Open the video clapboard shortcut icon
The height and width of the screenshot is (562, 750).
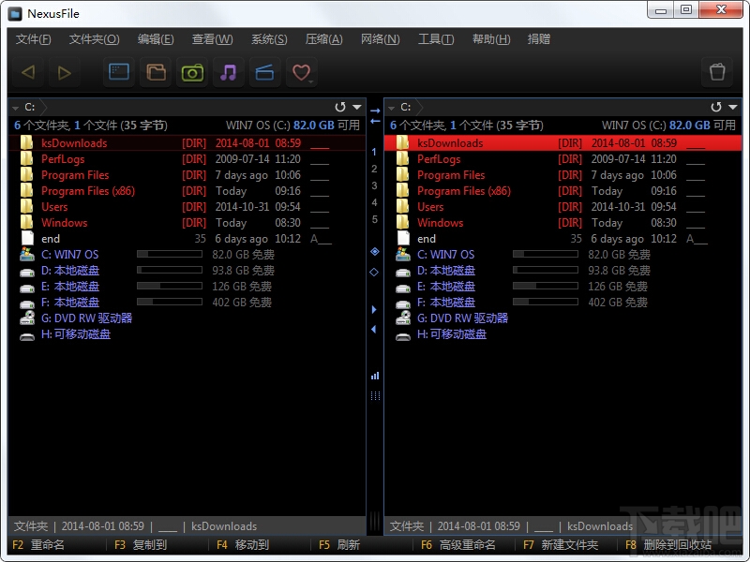click(x=264, y=73)
